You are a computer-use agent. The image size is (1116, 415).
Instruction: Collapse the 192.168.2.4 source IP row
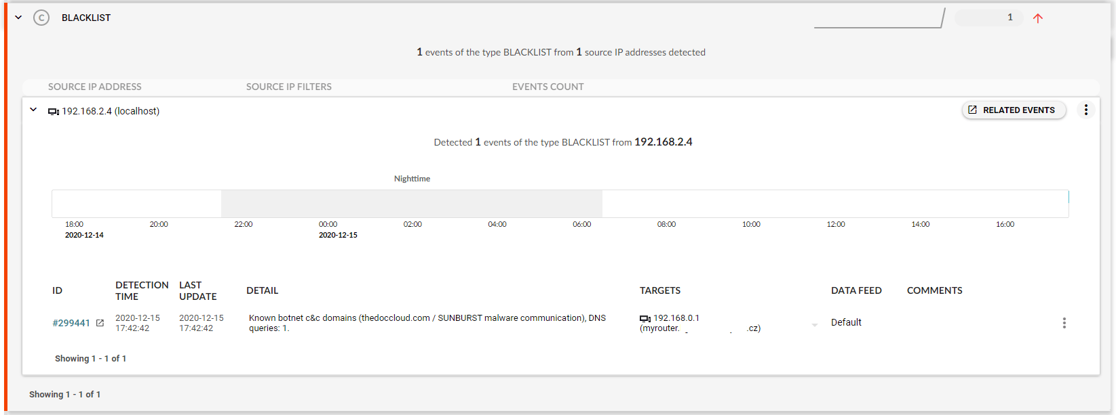pyautogui.click(x=33, y=110)
